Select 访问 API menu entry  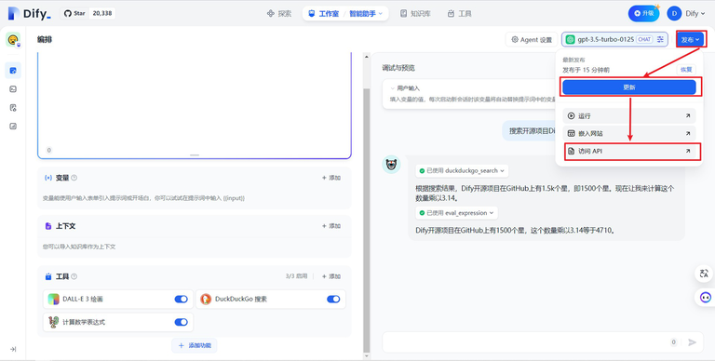pyautogui.click(x=629, y=152)
